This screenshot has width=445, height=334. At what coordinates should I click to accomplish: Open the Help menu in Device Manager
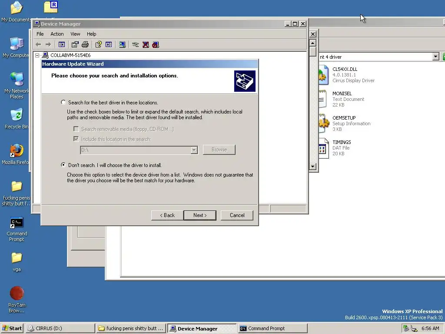coord(91,34)
